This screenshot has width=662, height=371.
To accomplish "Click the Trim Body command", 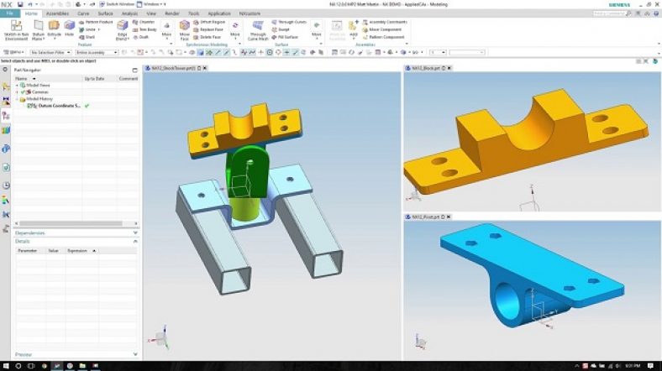I will click(x=144, y=29).
